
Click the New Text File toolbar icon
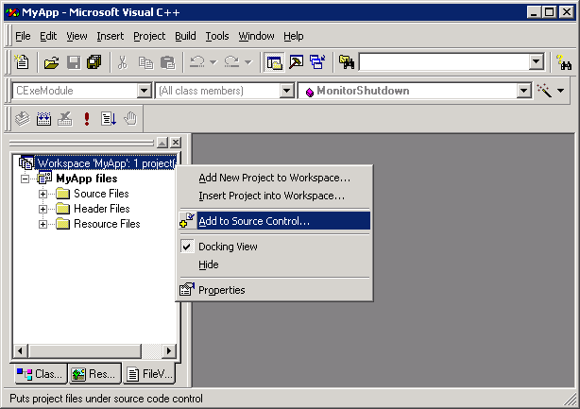click(22, 62)
